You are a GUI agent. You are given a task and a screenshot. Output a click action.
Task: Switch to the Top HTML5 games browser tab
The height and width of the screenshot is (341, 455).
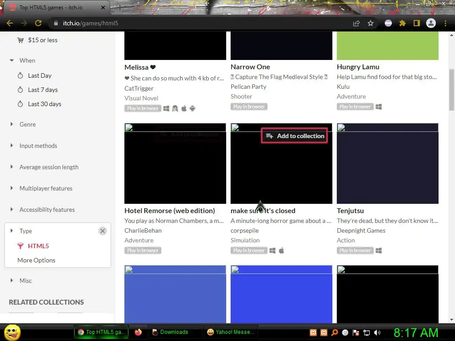56,8
